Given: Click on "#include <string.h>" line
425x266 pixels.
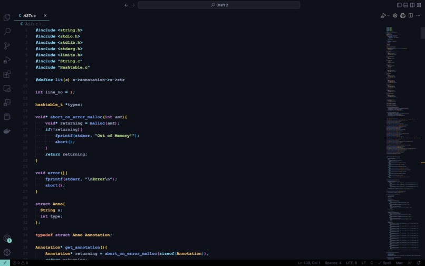Looking at the screenshot, I should (x=59, y=30).
